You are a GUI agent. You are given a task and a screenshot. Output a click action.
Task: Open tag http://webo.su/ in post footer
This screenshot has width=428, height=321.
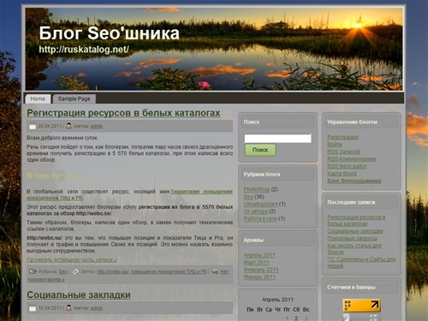(x=113, y=271)
